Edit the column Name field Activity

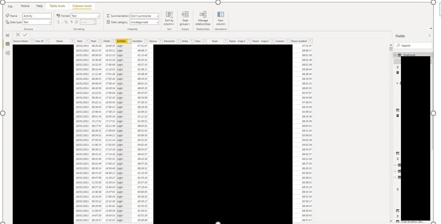pyautogui.click(x=37, y=16)
